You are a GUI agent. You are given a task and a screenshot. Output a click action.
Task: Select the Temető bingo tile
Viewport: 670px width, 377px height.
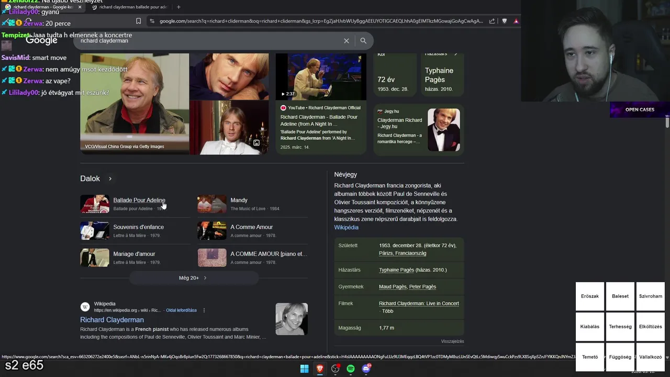590,357
